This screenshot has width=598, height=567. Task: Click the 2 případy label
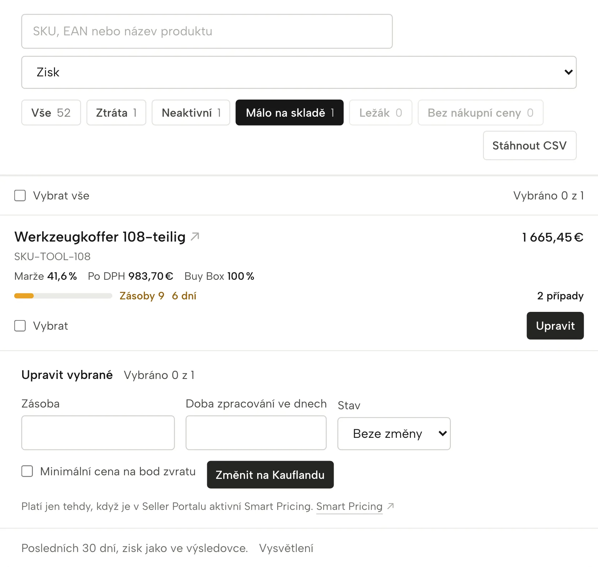click(560, 296)
